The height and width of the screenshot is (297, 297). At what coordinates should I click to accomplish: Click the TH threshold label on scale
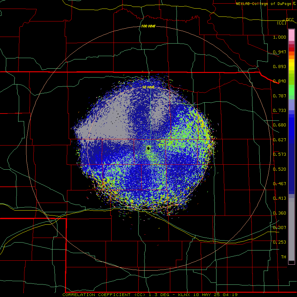[x=283, y=257]
